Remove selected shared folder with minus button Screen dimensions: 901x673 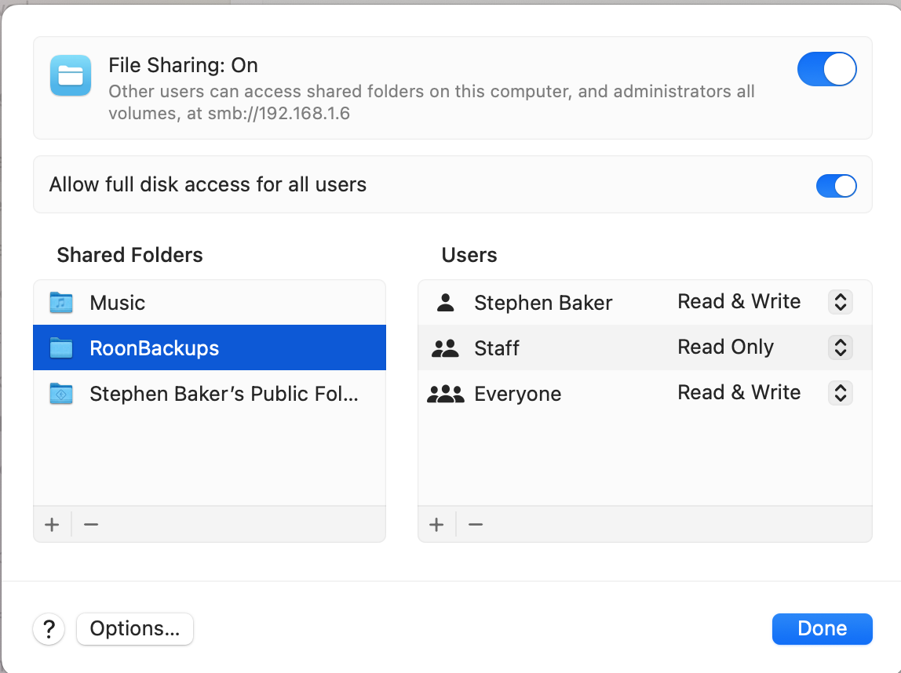click(x=91, y=524)
